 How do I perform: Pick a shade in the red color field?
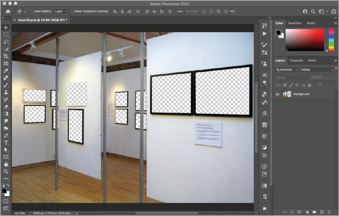click(305, 40)
